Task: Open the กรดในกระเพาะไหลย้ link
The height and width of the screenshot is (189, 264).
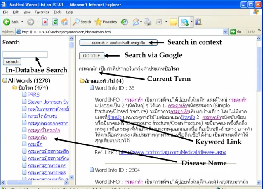Action: [48, 109]
